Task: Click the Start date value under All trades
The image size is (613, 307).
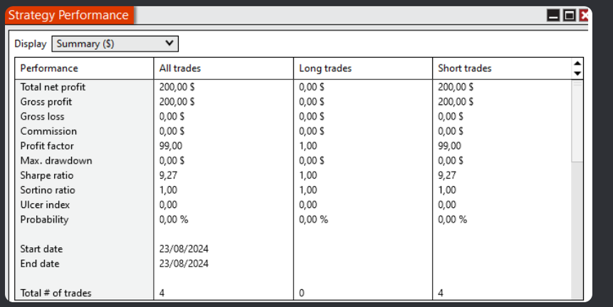Action: [x=184, y=249]
